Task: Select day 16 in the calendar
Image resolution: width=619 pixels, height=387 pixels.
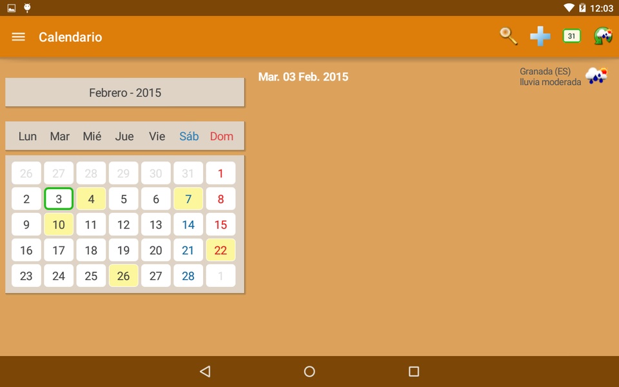Action: click(26, 250)
